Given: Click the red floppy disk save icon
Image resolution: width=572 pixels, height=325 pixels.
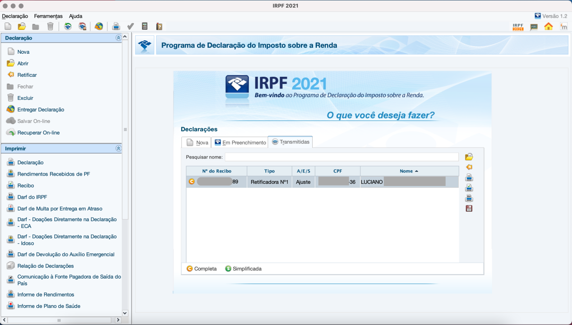Looking at the screenshot, I should (x=469, y=209).
